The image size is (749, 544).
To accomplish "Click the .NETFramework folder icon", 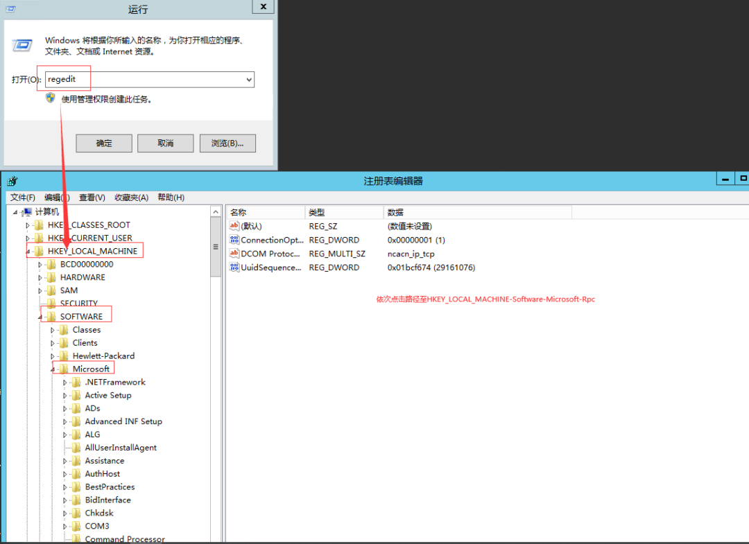I will [76, 383].
